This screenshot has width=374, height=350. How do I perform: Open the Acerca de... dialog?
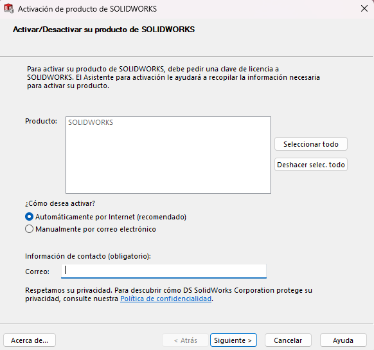pyautogui.click(x=30, y=340)
